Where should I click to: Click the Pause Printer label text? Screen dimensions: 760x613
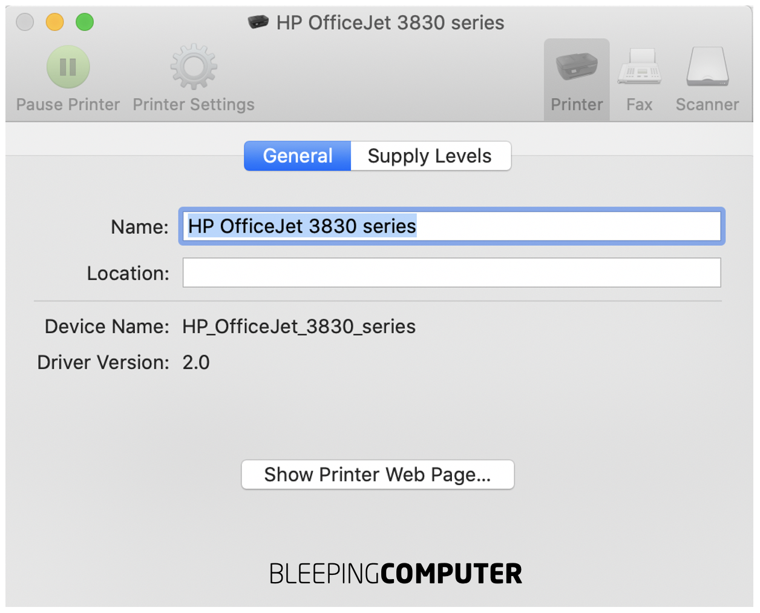67,104
